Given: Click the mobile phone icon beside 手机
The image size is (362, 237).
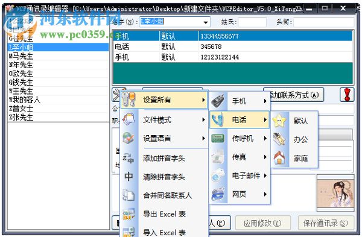Looking at the screenshot, I should point(218,101).
